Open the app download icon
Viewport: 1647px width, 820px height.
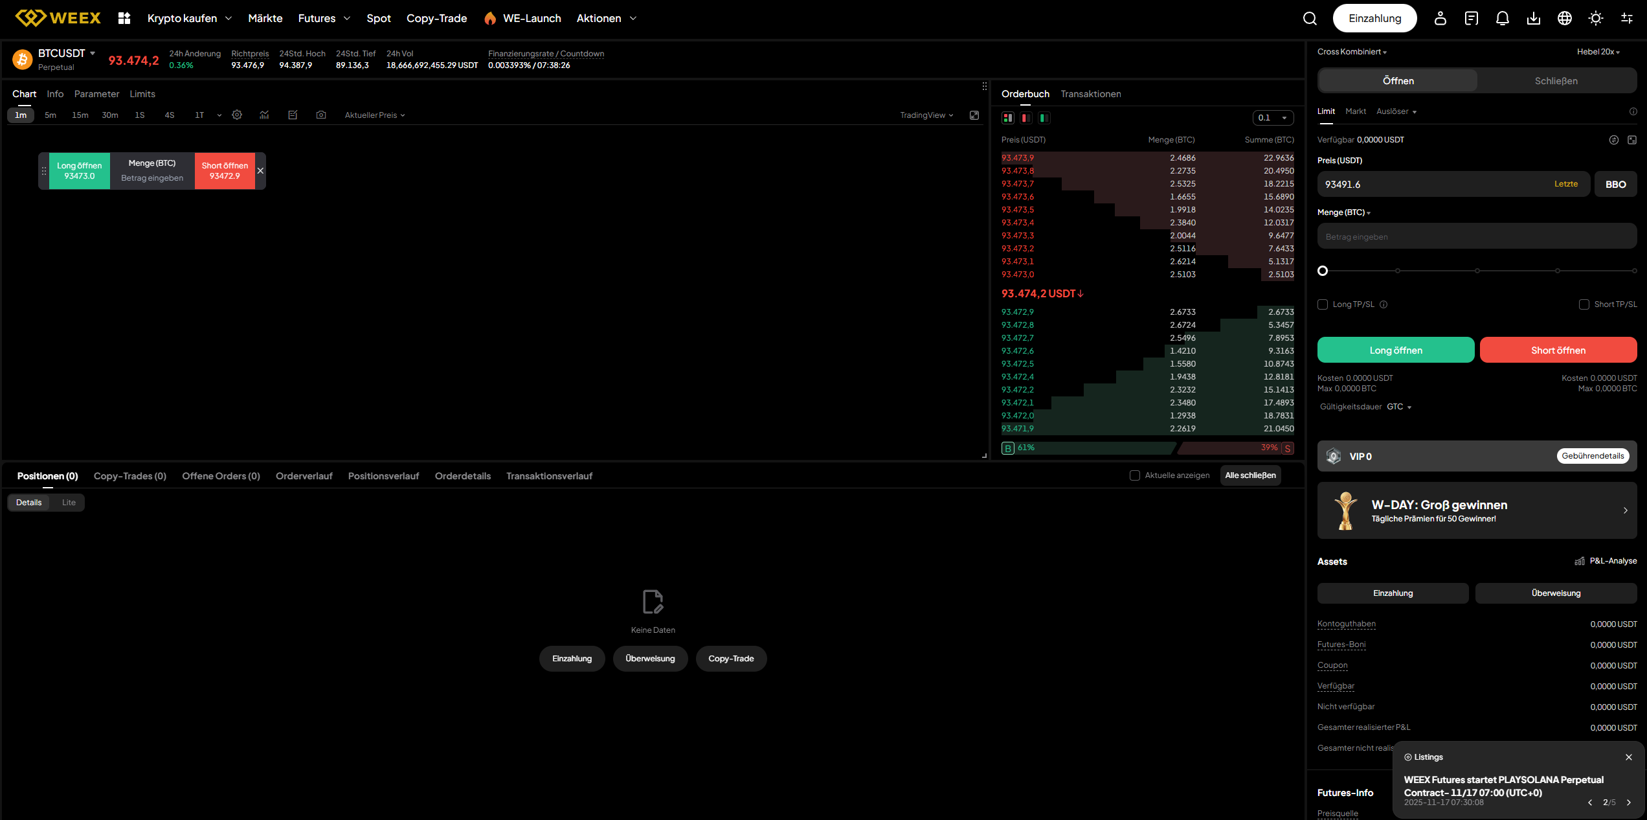(x=1533, y=18)
